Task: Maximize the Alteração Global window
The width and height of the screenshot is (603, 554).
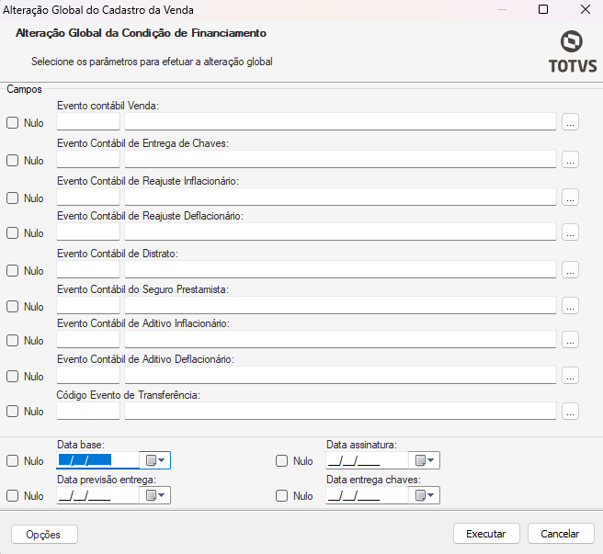Action: pyautogui.click(x=543, y=9)
